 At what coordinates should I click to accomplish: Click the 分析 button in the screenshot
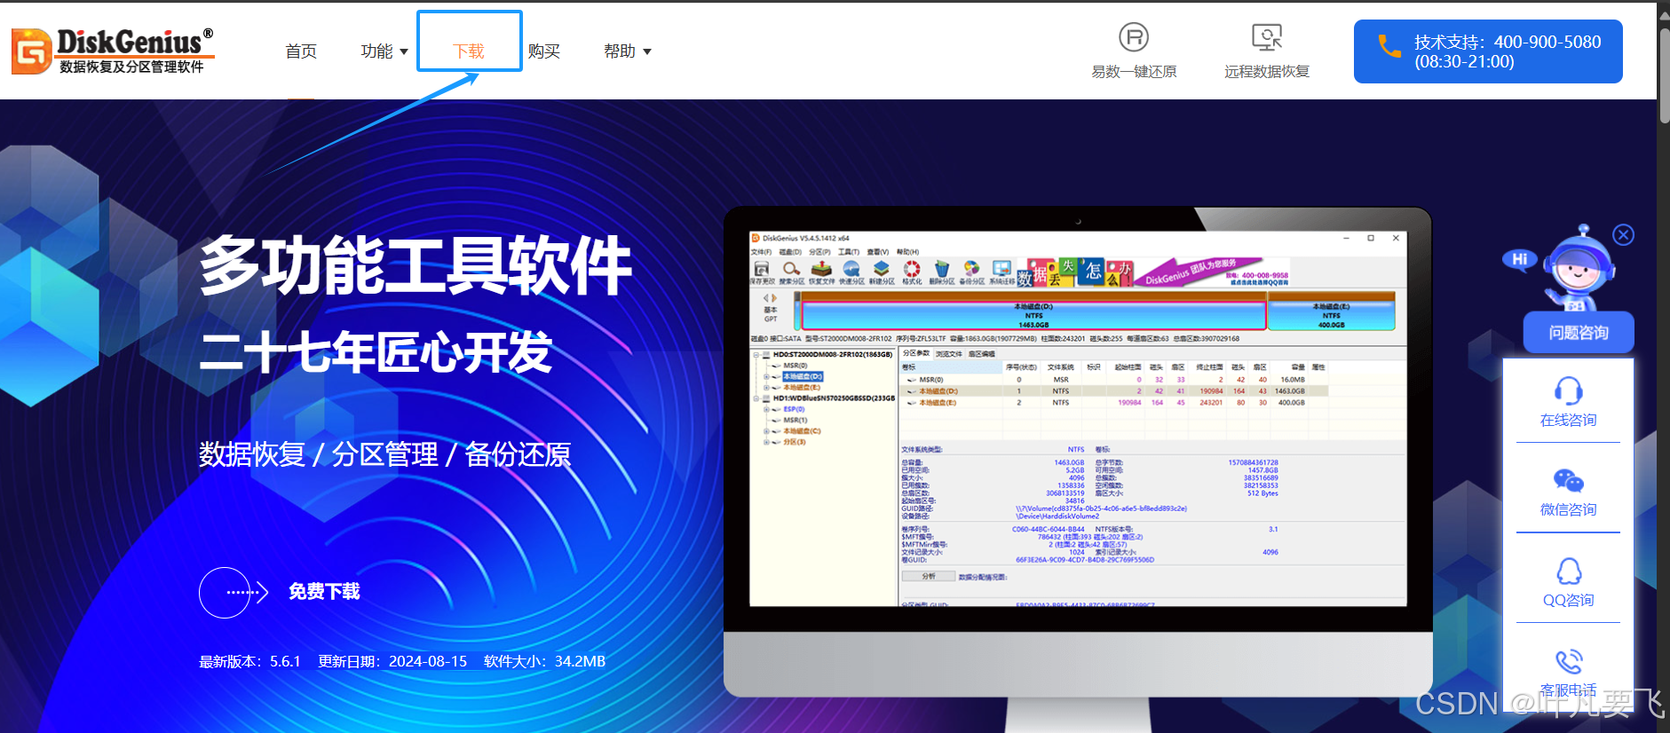pyautogui.click(x=928, y=577)
